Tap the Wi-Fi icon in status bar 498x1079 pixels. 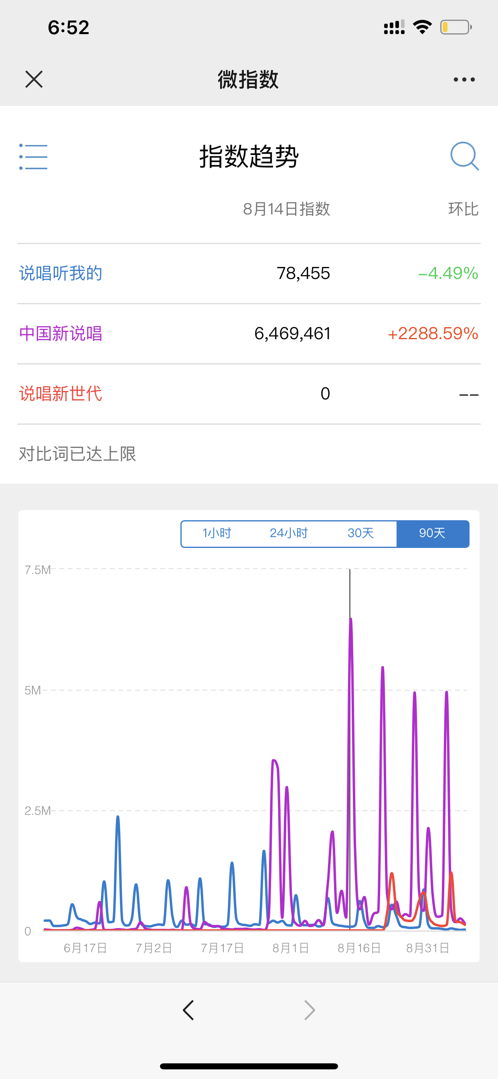click(x=422, y=27)
